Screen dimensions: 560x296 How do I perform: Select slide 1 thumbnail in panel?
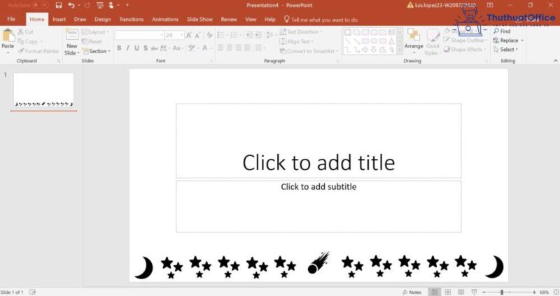coord(43,90)
